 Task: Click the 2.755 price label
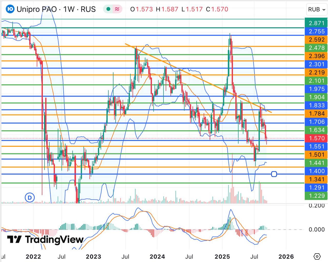click(316, 31)
